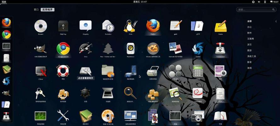Open Files cabinet icon
Viewport: 280px width, 126px height.
click(220, 94)
